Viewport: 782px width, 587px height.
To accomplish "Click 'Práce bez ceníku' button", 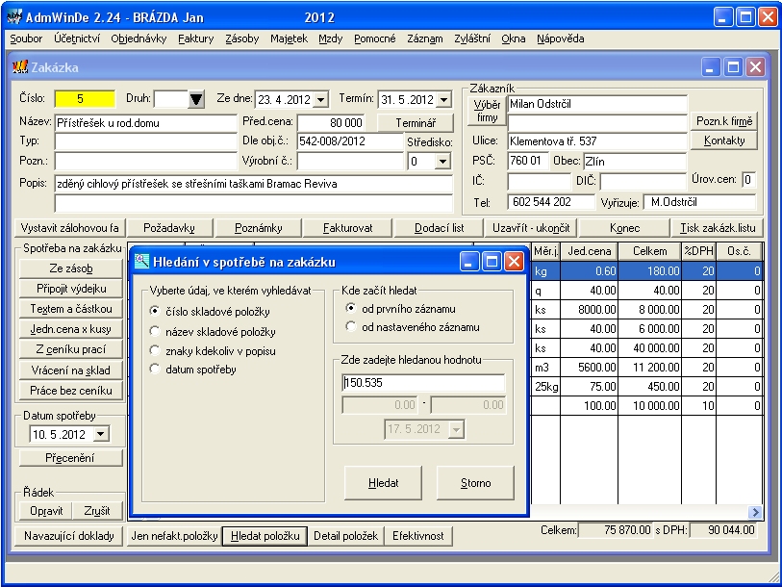I will [71, 391].
